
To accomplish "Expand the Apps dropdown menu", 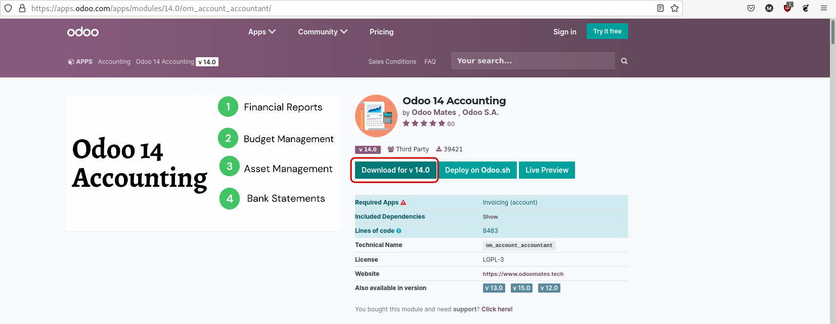I will (x=262, y=32).
